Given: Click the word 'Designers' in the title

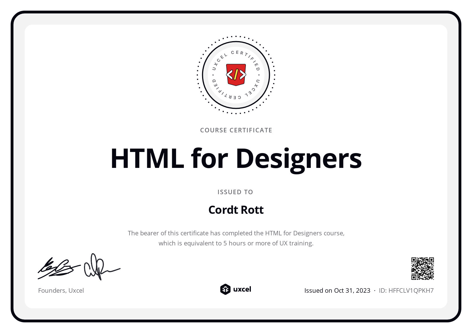Looking at the screenshot, I should 299,158.
